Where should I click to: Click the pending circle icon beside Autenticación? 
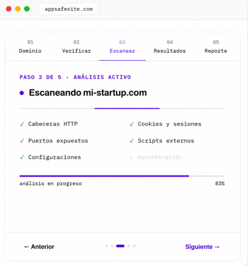[131, 157]
